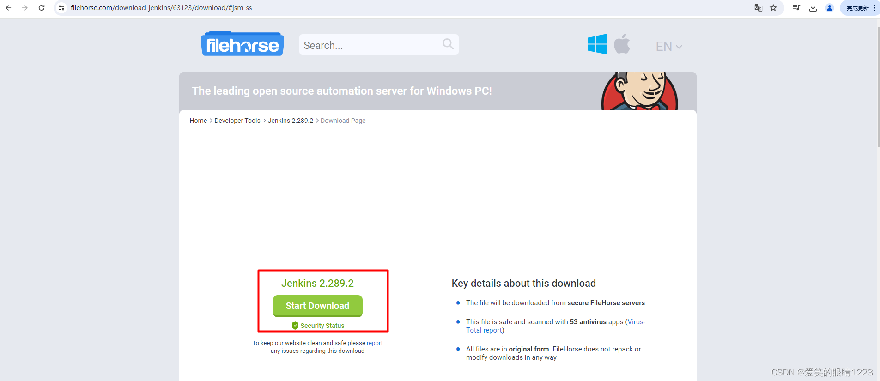
Task: Click the magnifier search icon
Action: tap(448, 44)
